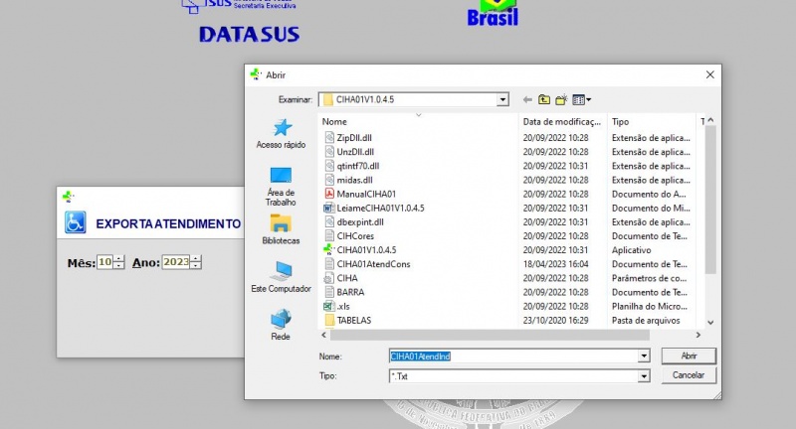
Task: Expand the Nome filename dropdown
Action: (644, 356)
